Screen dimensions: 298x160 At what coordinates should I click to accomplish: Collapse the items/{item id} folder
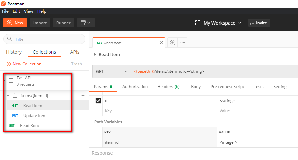pyautogui.click(x=8, y=96)
